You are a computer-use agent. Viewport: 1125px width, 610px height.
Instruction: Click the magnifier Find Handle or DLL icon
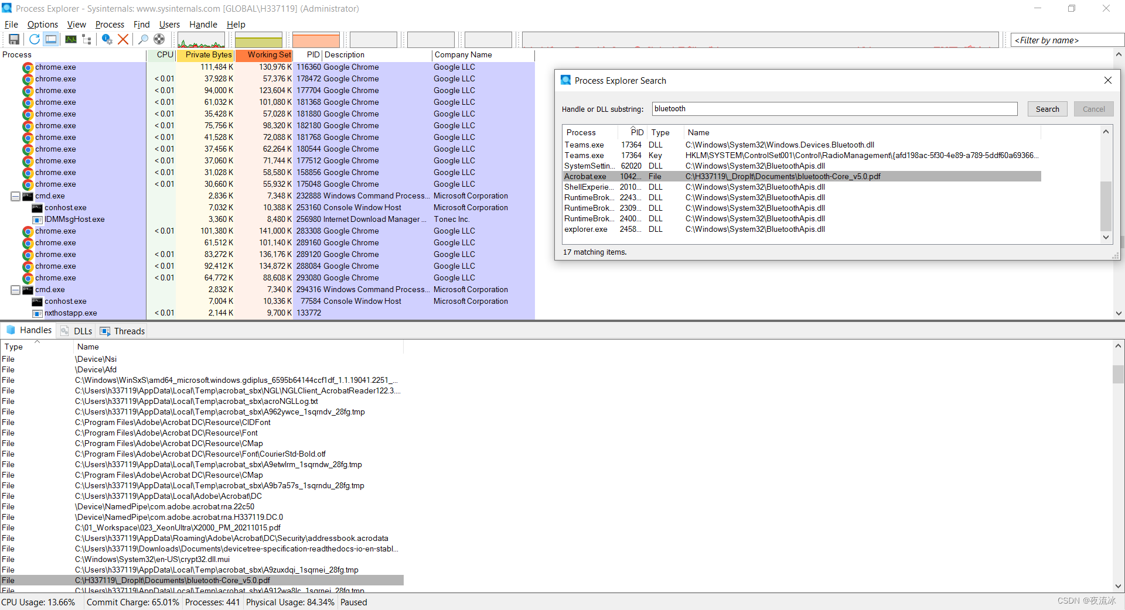pyautogui.click(x=143, y=39)
